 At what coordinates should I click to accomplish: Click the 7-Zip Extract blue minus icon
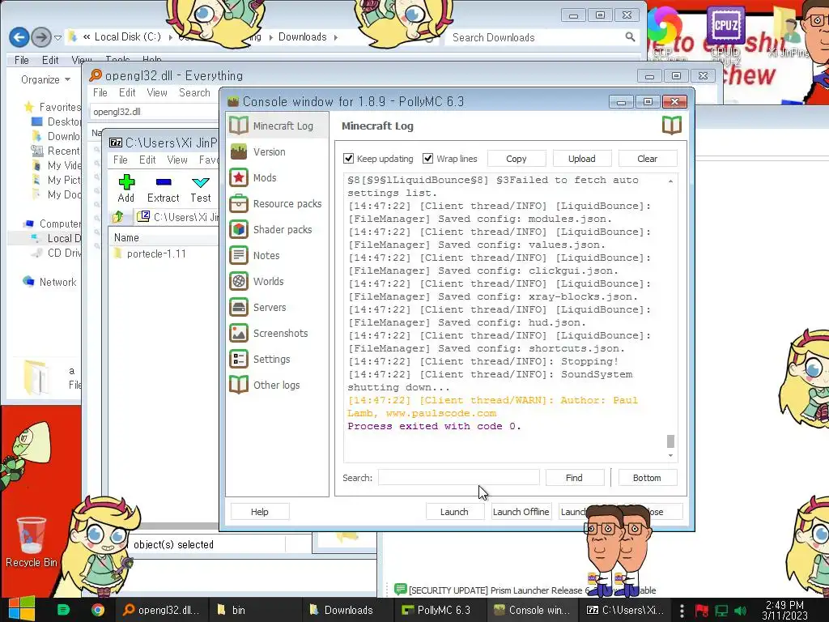click(x=164, y=182)
